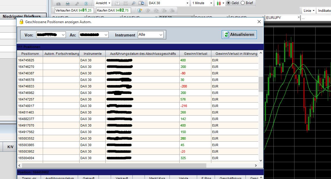Click left arrow of horizontal scrollbar
Viewport: 331px width, 179px height.
point(19,165)
